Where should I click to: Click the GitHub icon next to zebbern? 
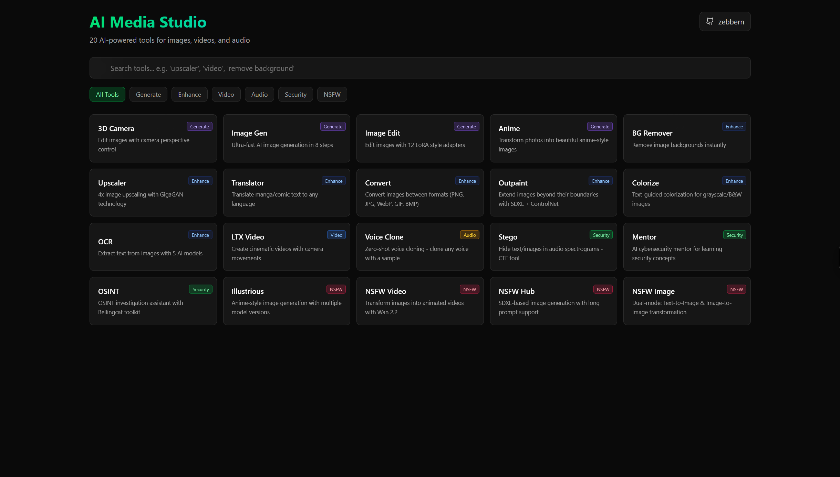point(709,21)
